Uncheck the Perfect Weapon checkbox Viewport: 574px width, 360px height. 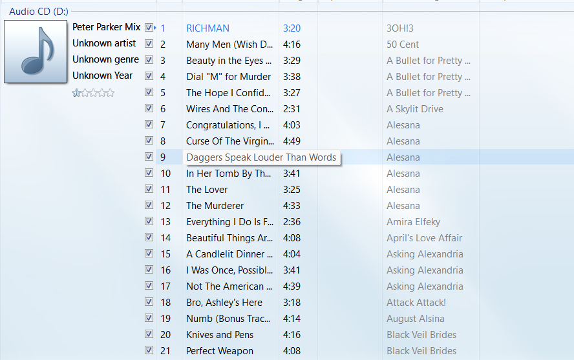pyautogui.click(x=149, y=350)
